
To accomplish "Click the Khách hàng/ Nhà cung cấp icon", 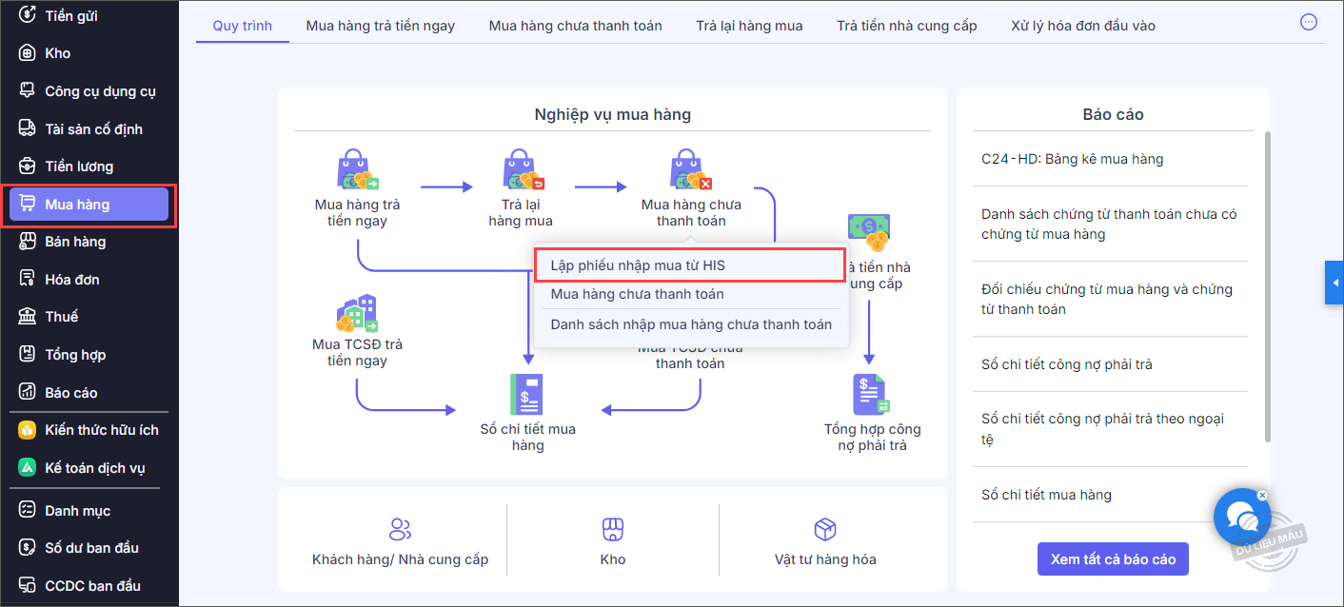I will click(x=401, y=530).
